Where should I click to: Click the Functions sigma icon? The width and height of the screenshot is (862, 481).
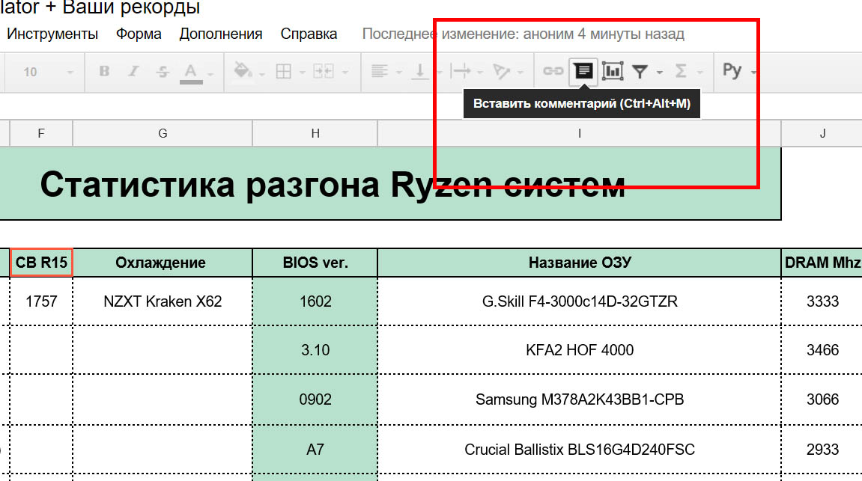click(681, 71)
